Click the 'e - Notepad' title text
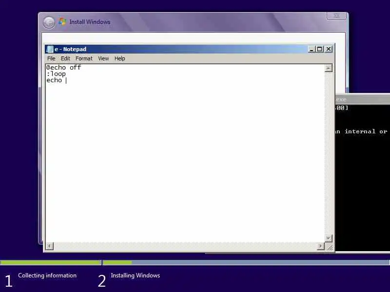390x292 pixels. (70, 49)
